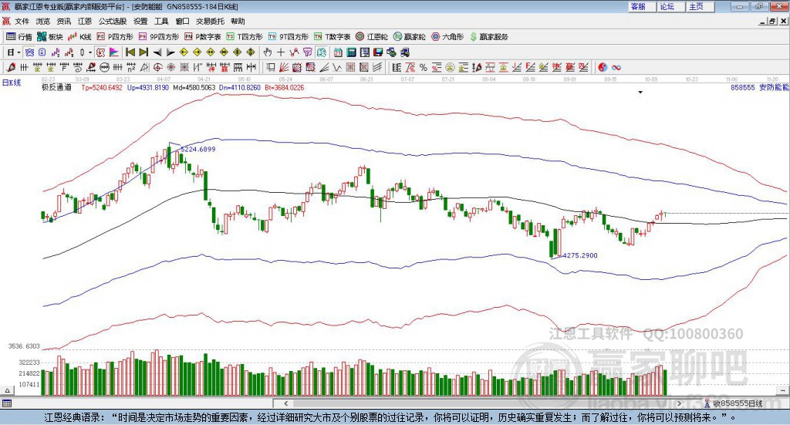Switch to the K线 candlestick chart
Image resolution: width=790 pixels, height=425 pixels.
tap(79, 36)
